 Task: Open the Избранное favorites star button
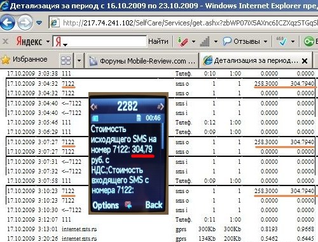tap(24, 60)
